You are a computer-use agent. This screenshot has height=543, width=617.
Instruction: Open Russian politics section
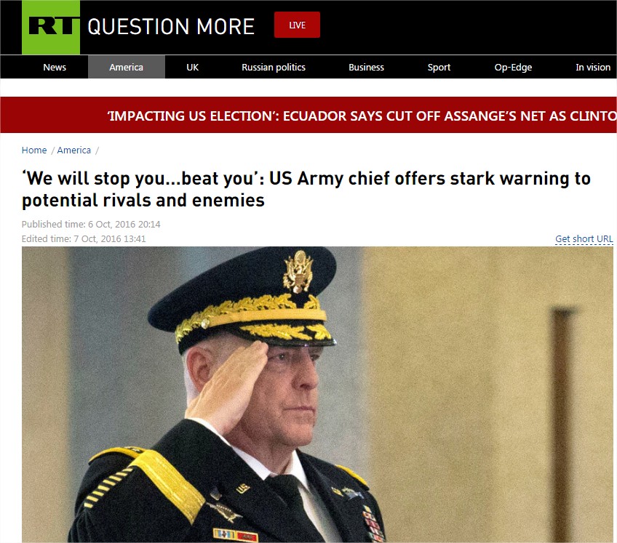[x=274, y=67]
